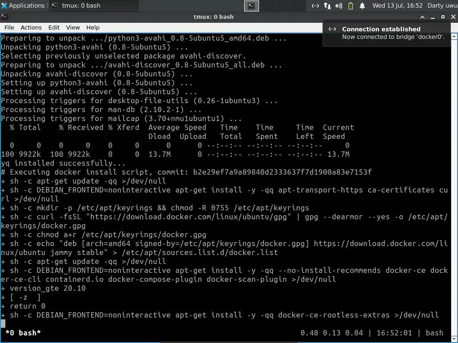Click '/etc/apt/sources.list.d/docker.list' path text

[199, 253]
